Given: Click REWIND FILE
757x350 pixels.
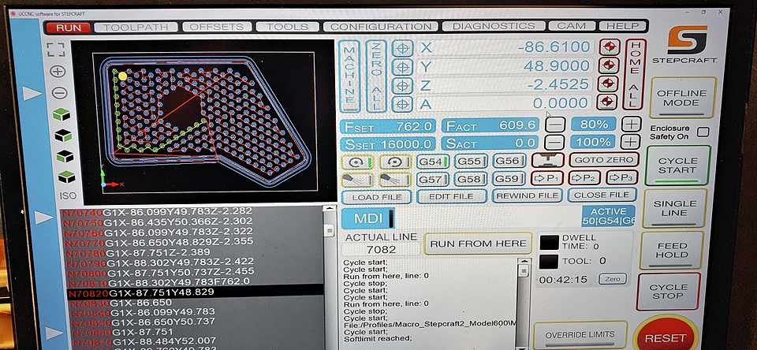Looking at the screenshot, I should [x=528, y=195].
